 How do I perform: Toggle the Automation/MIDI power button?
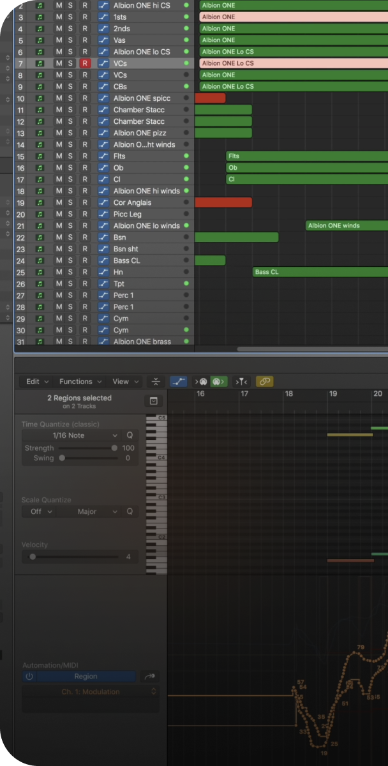[x=29, y=677]
